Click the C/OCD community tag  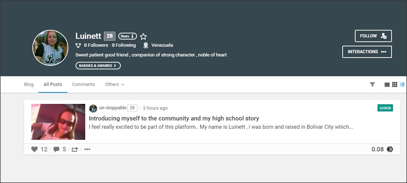coord(385,108)
